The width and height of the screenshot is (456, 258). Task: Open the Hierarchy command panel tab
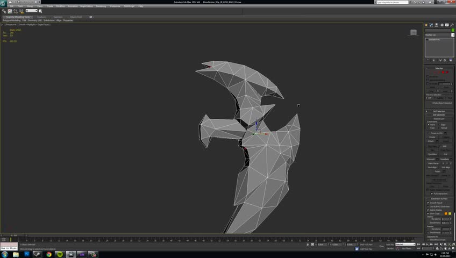[x=437, y=25]
